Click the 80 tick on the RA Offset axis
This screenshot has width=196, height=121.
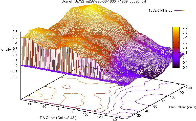pyautogui.click(x=72, y=112)
